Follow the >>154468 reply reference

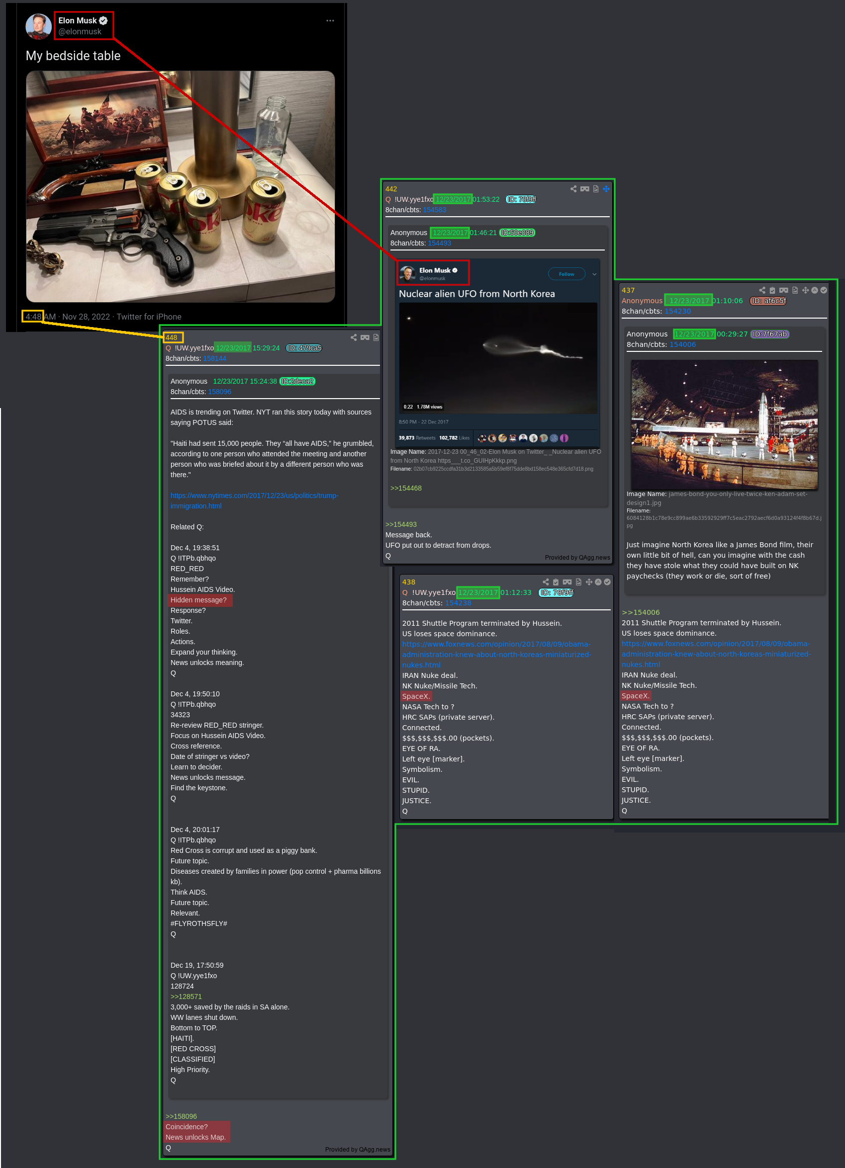pyautogui.click(x=406, y=488)
